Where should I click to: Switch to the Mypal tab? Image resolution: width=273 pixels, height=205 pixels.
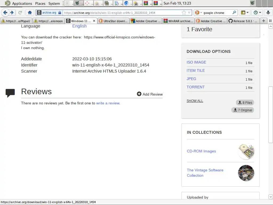pyautogui.click(x=16, y=21)
